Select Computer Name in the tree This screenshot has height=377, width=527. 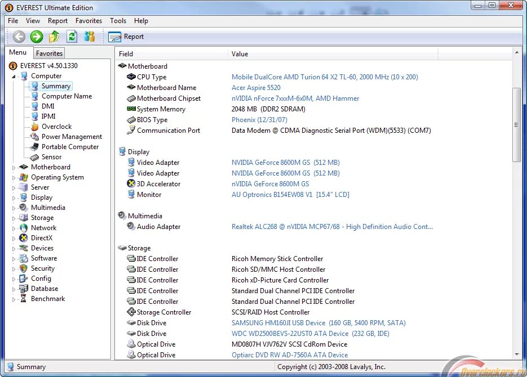67,96
